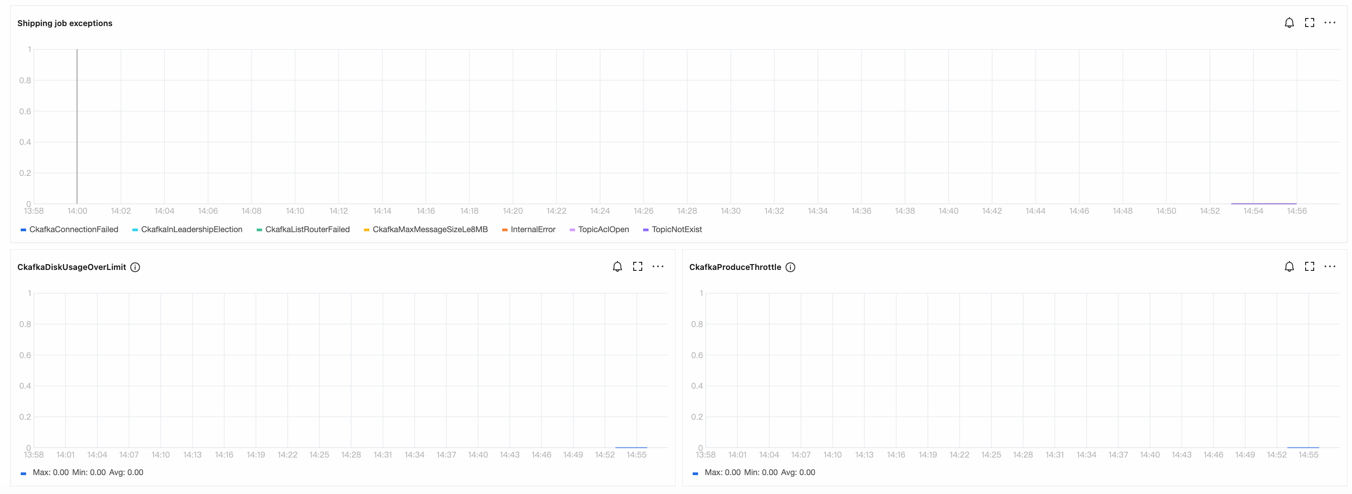
Task: Toggle CkafkaConnectionFailed legend series
Action: click(73, 229)
